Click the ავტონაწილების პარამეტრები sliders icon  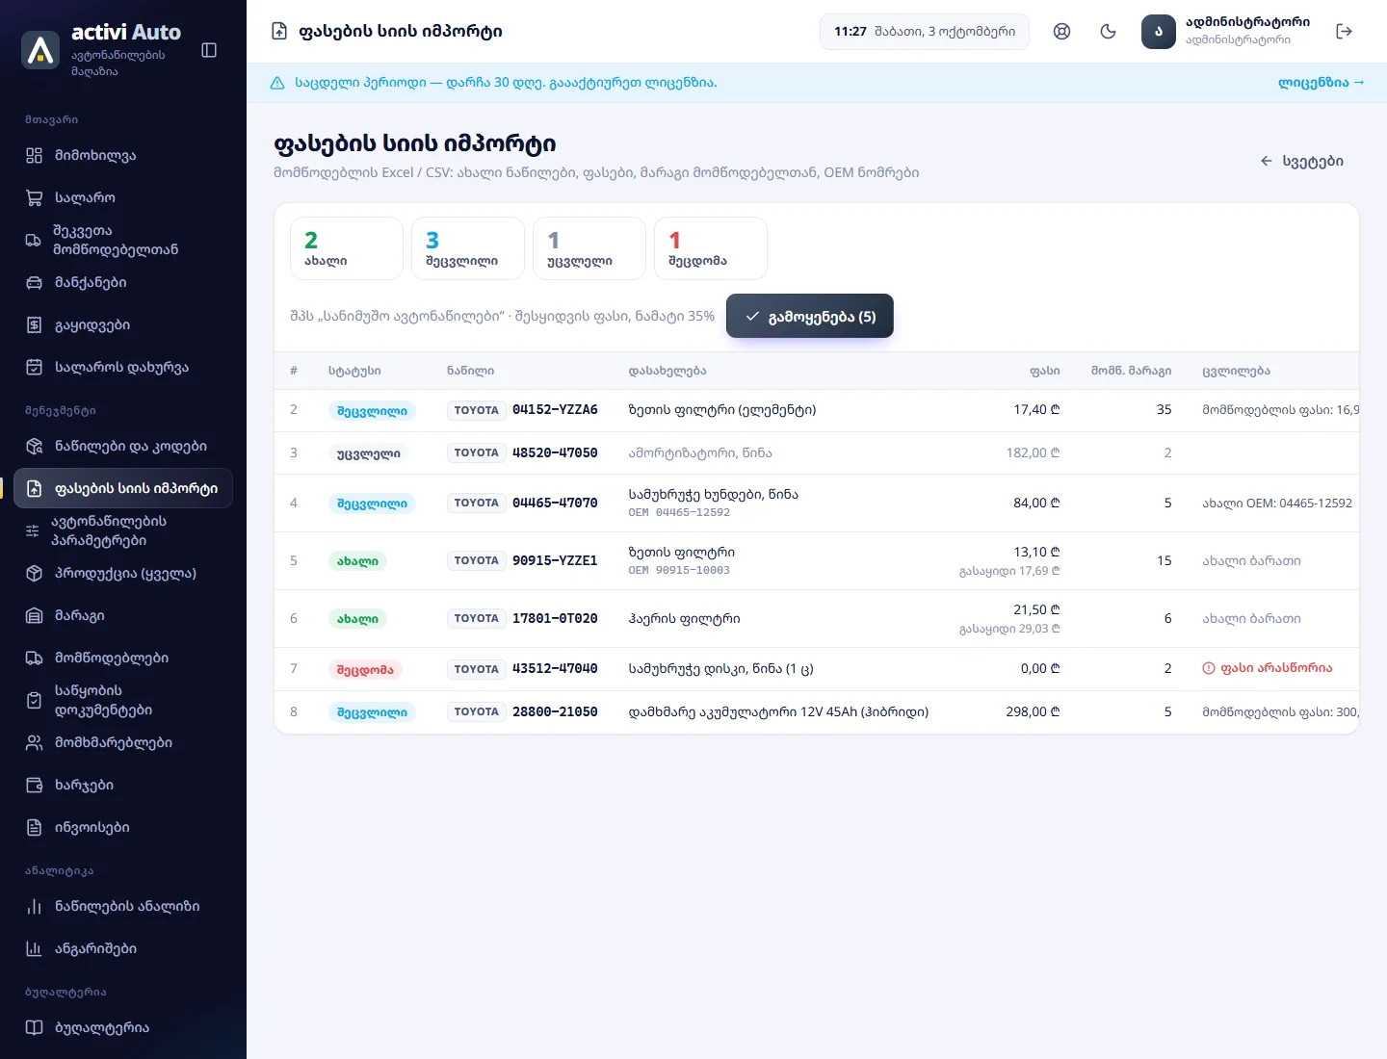[x=33, y=530]
